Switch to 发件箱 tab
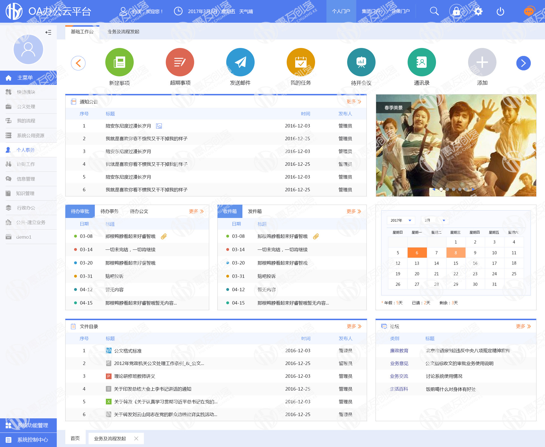The image size is (545, 447). [255, 211]
